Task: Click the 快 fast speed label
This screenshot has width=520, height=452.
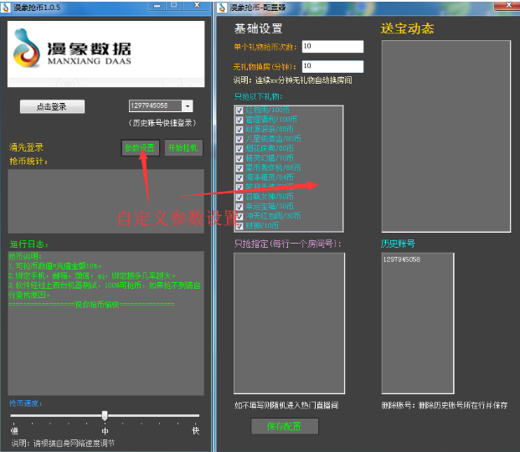Action: click(196, 430)
